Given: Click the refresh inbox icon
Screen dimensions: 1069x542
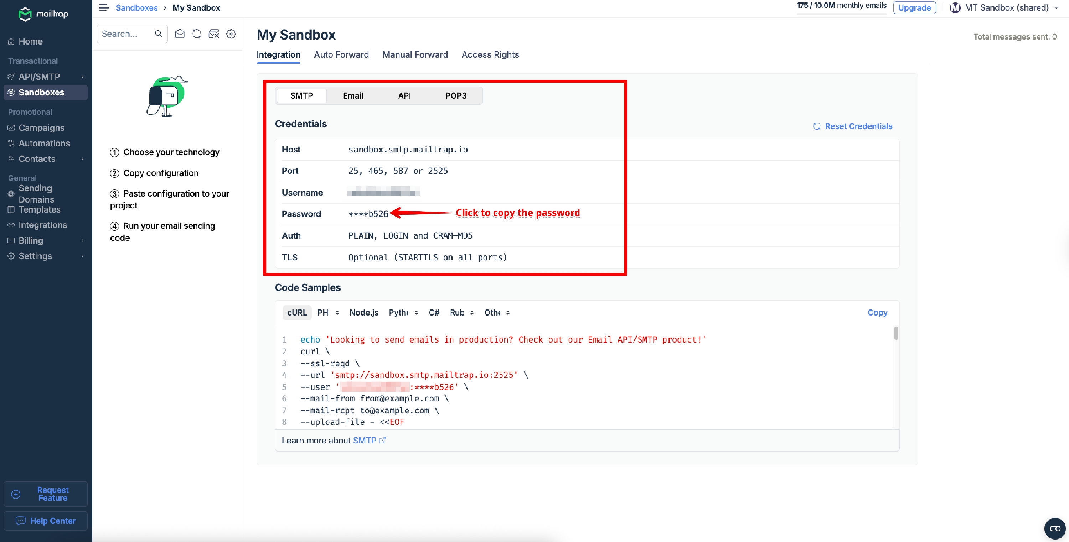Looking at the screenshot, I should click(x=197, y=33).
